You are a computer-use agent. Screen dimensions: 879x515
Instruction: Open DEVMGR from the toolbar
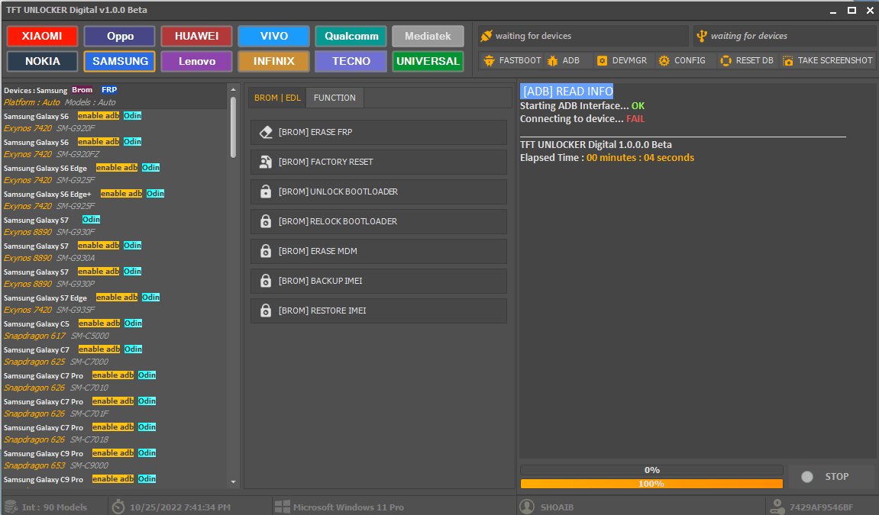tap(622, 60)
